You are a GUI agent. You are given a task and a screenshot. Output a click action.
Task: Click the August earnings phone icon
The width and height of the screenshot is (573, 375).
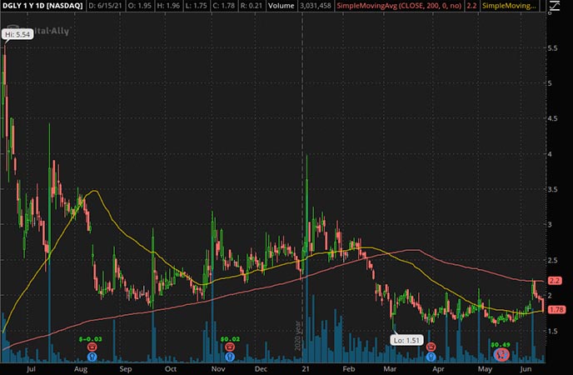coord(92,347)
